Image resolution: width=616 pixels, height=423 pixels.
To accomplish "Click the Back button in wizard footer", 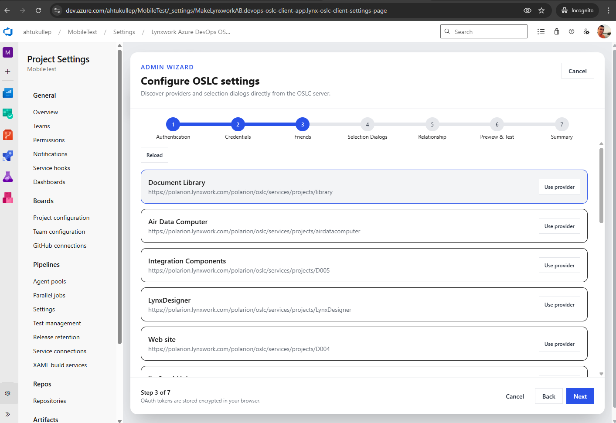I will tap(548, 396).
